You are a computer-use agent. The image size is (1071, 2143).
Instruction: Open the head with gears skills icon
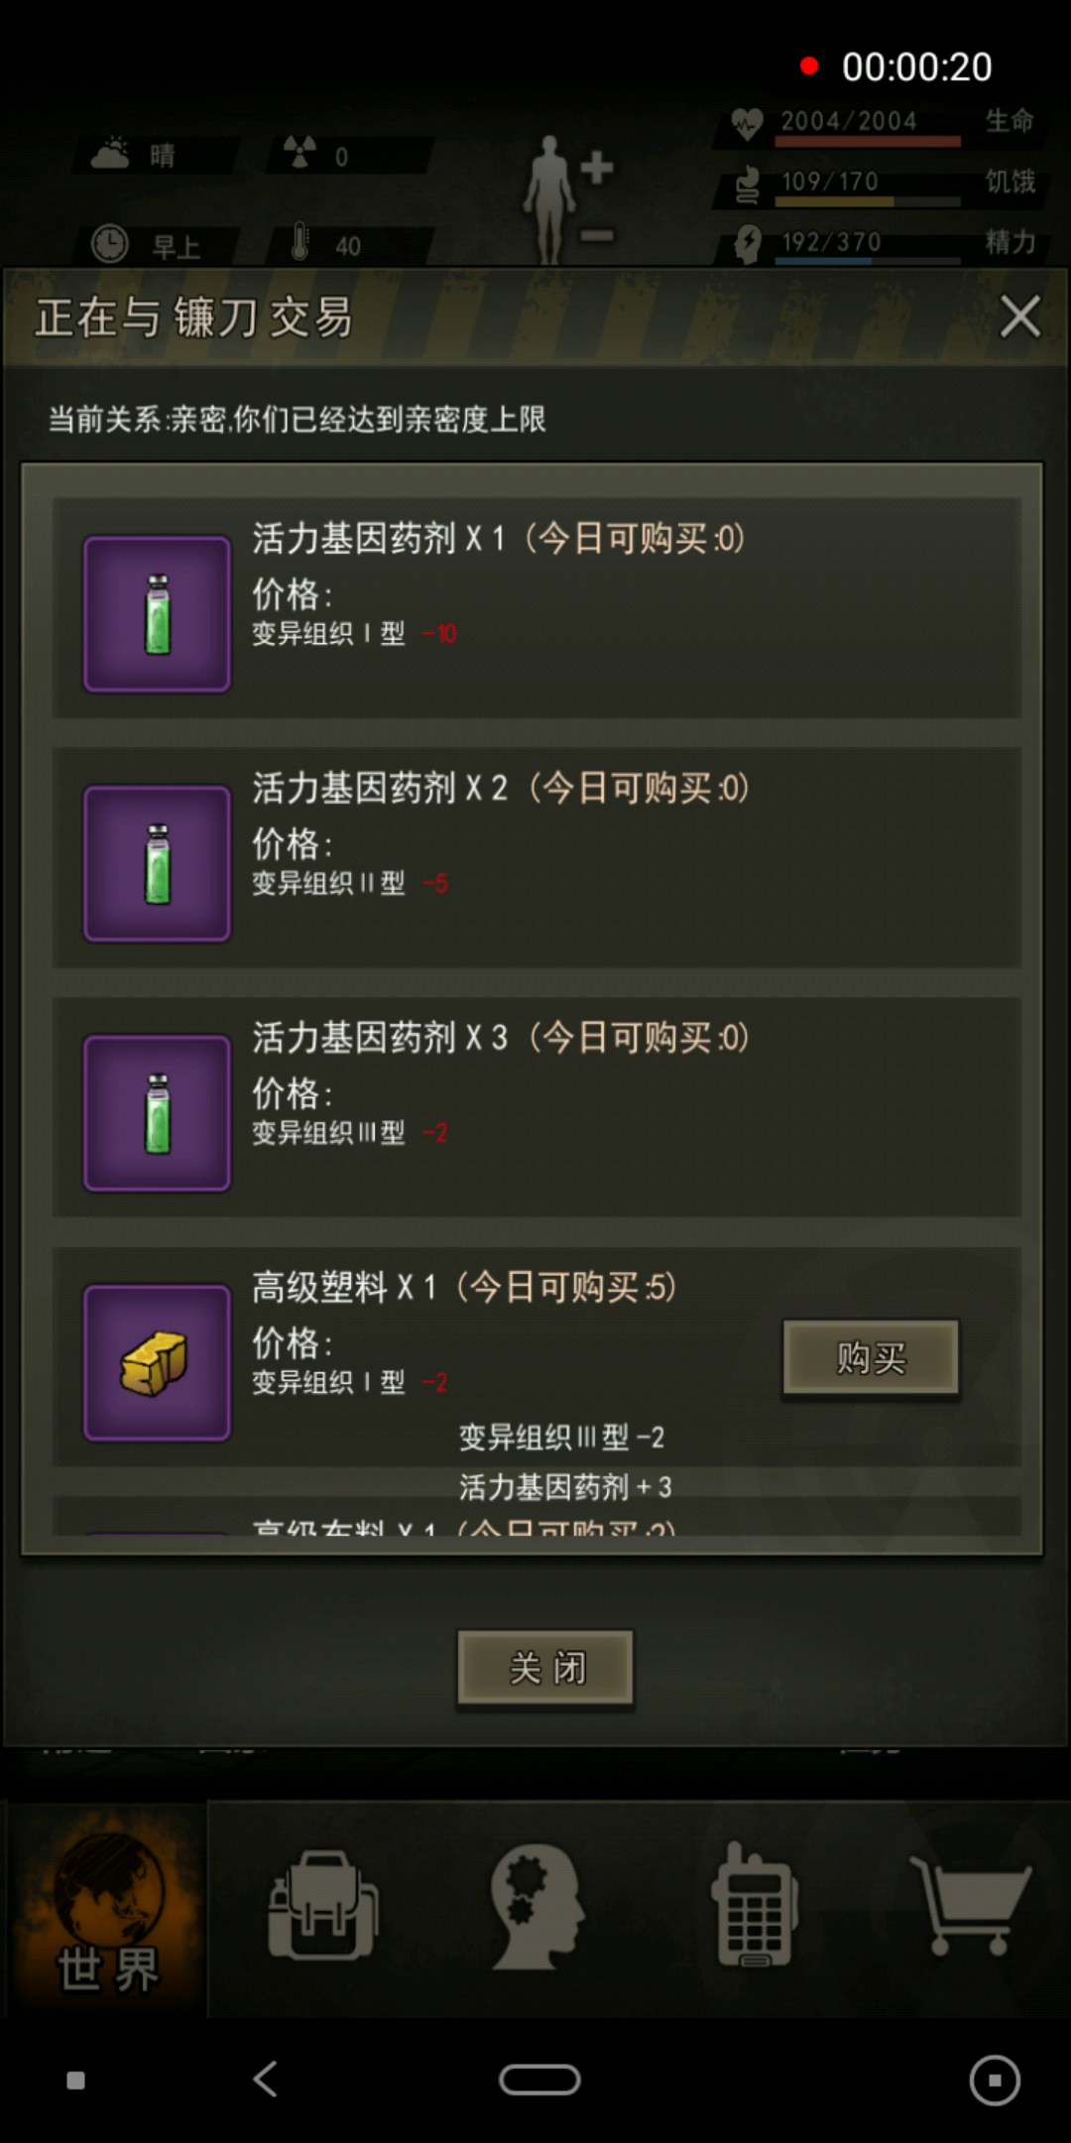pyautogui.click(x=536, y=1905)
